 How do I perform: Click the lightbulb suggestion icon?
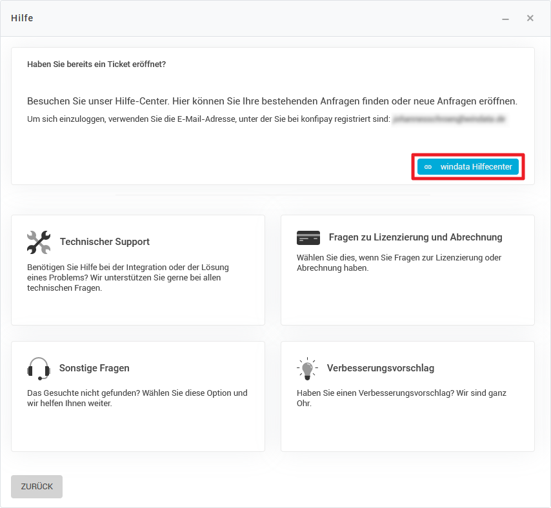(307, 368)
